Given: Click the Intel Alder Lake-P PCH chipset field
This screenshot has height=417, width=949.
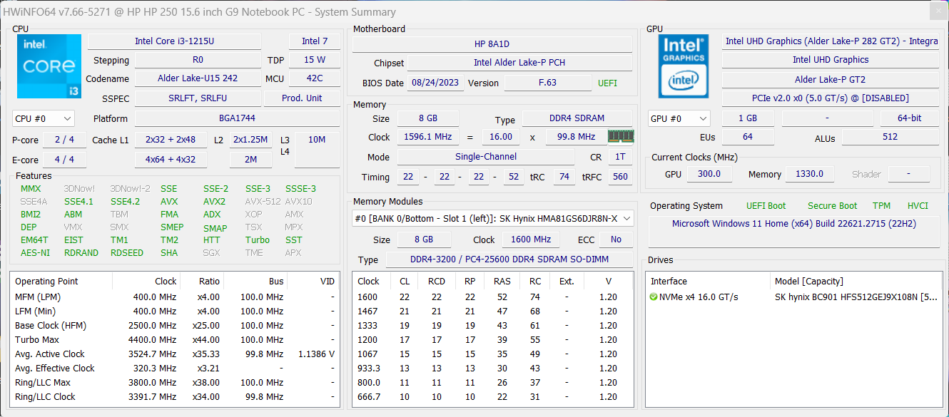Looking at the screenshot, I should [519, 63].
